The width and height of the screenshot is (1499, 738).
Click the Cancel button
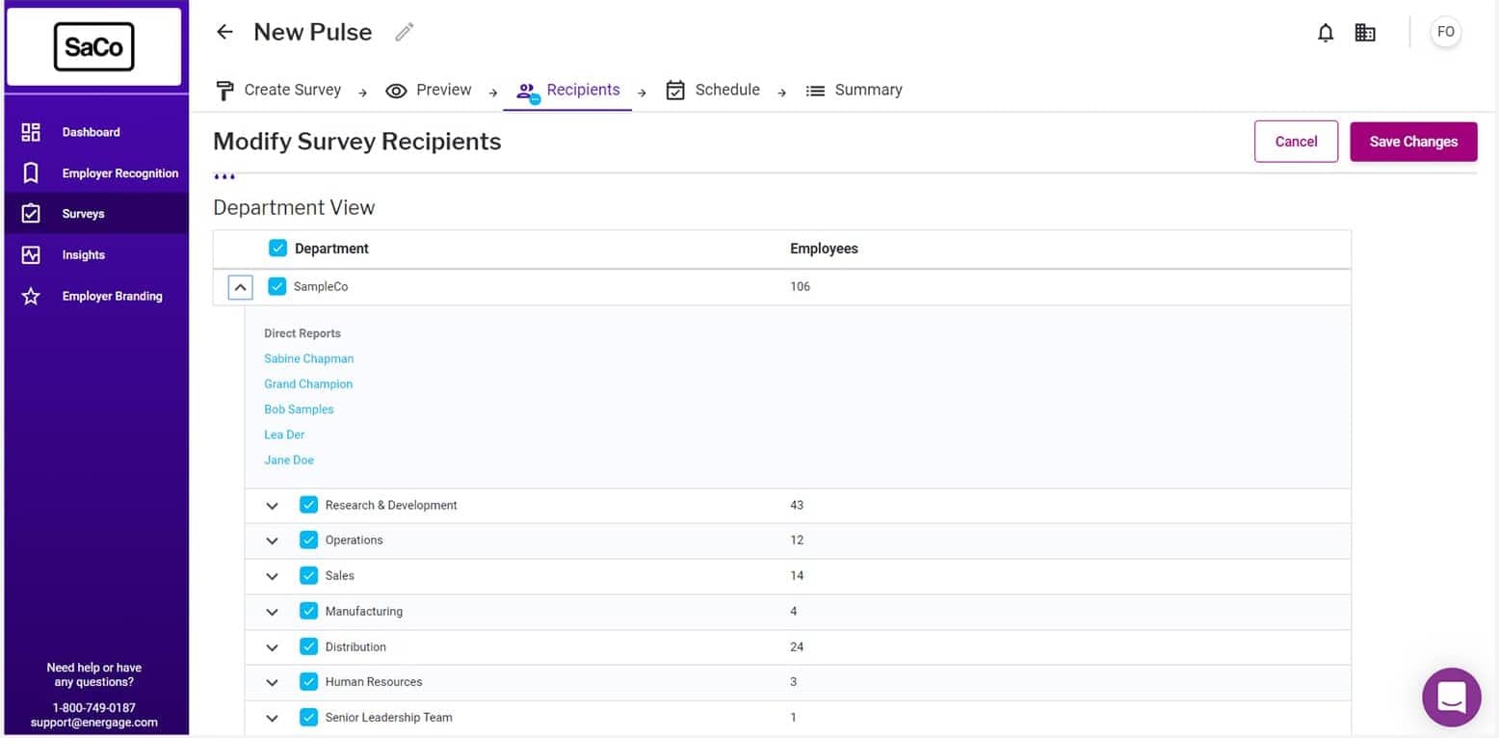tap(1296, 142)
